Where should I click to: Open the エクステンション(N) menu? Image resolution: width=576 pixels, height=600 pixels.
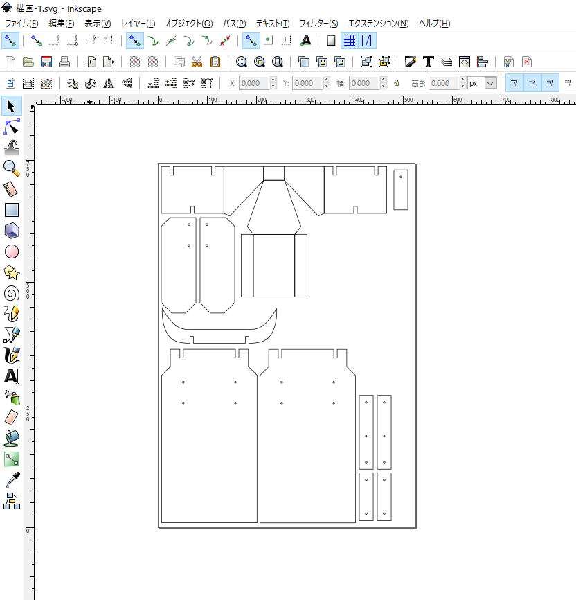[x=378, y=24]
